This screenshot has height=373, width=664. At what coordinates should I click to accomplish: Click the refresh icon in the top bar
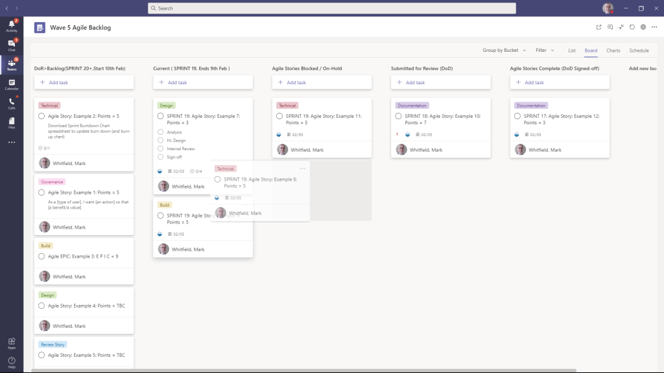[x=632, y=27]
